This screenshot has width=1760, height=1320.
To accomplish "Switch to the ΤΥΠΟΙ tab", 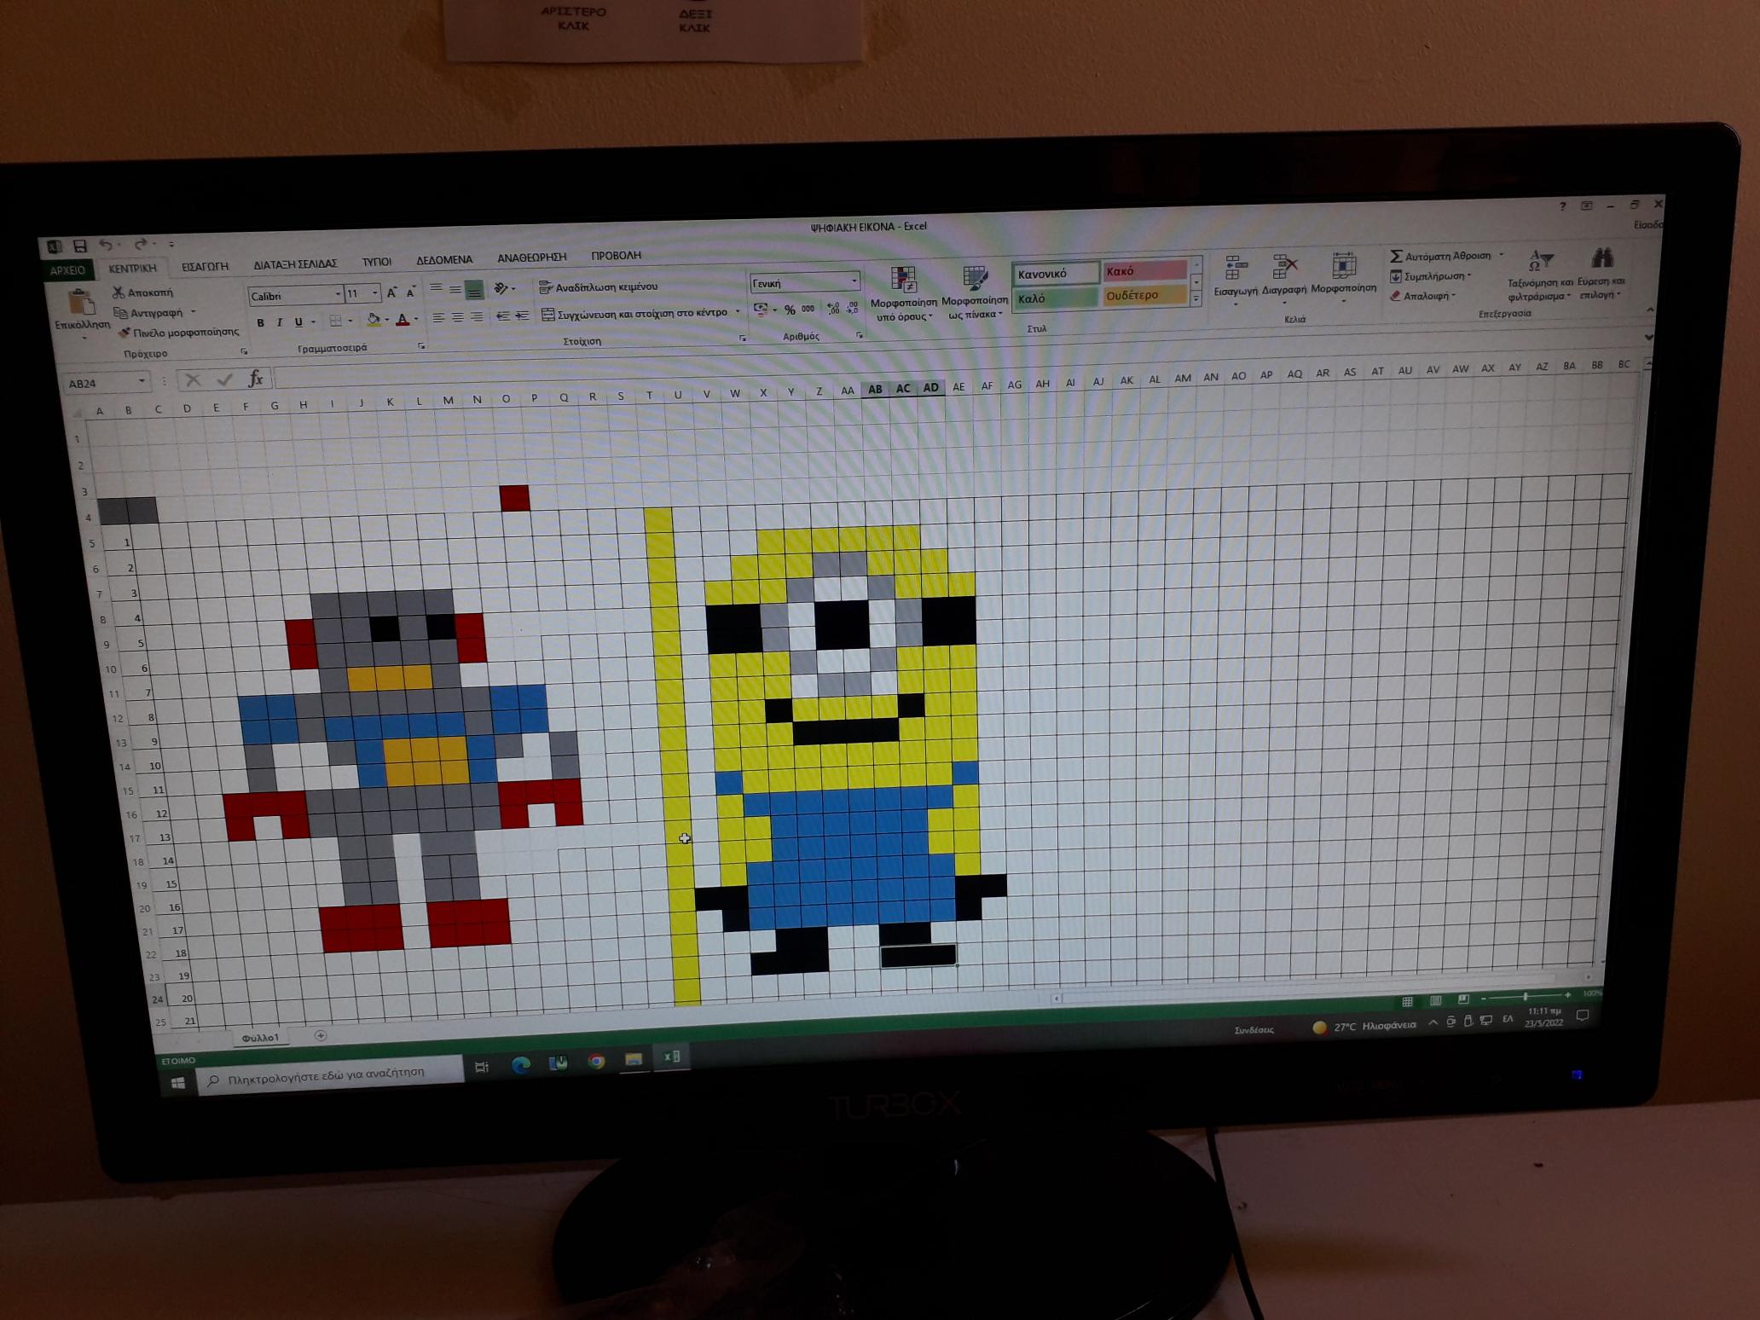I will tap(376, 262).
